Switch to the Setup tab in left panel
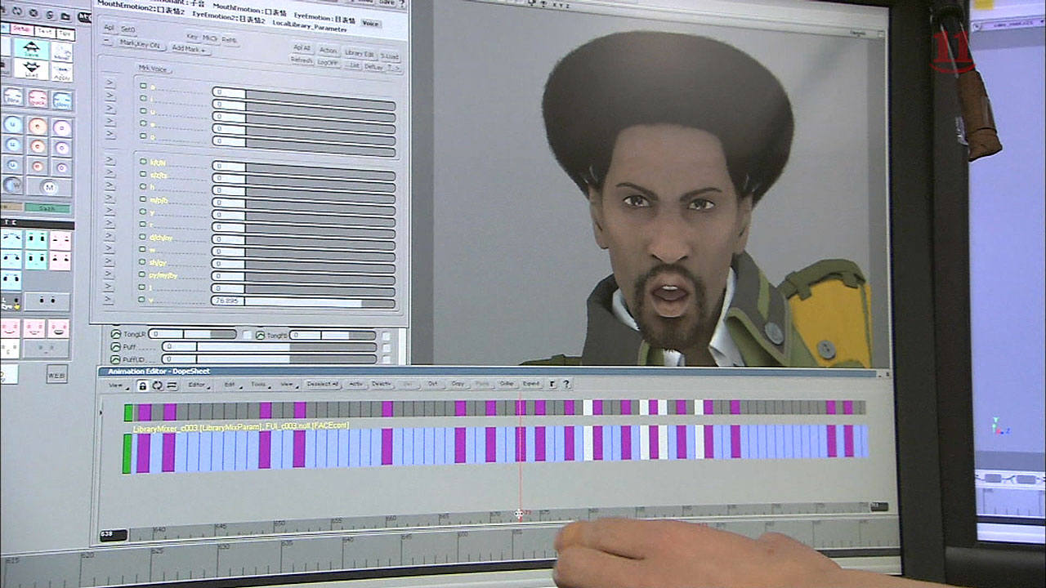Screen dimensions: 1046x588 [x=22, y=29]
